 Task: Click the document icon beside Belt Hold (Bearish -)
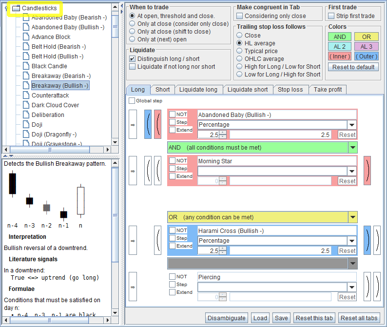26,46
